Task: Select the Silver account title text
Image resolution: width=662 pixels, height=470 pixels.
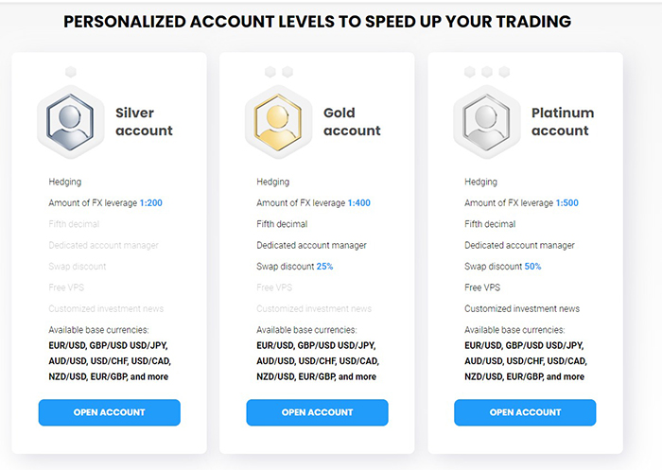Action: (144, 122)
